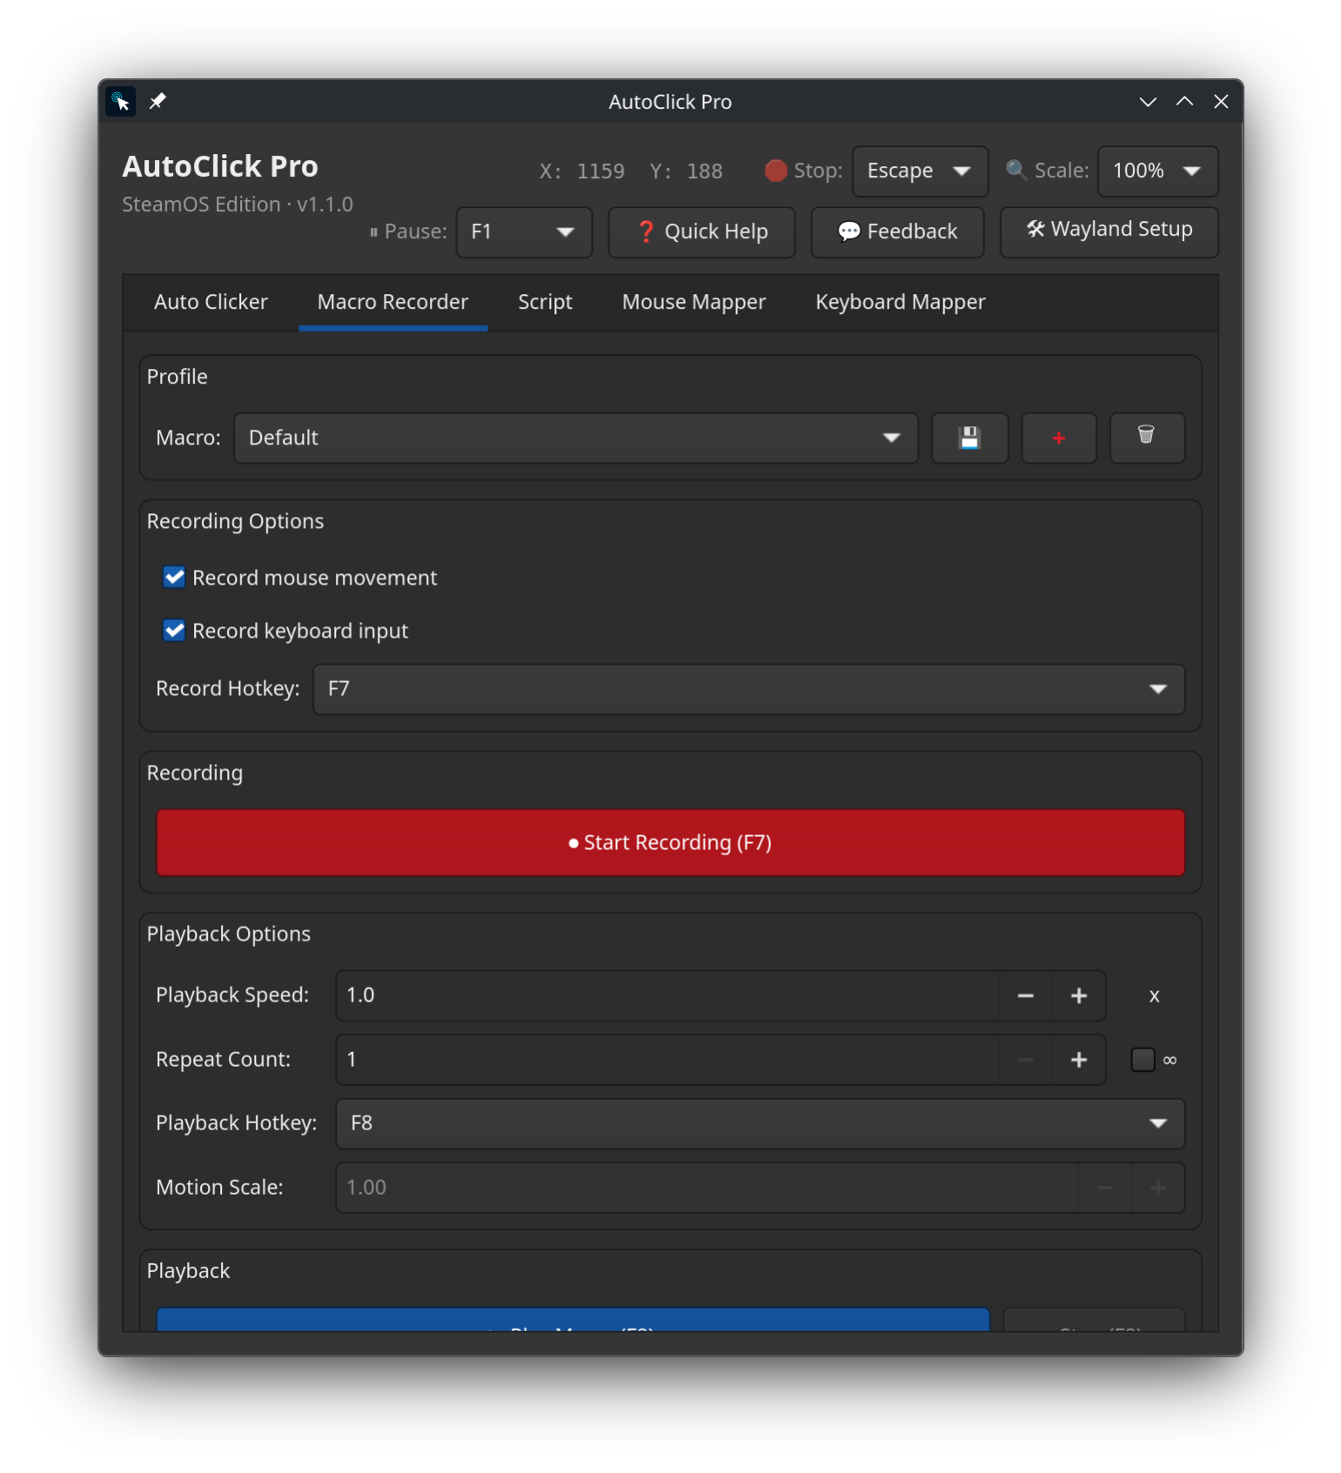Viewport: 1341px width, 1473px height.
Task: Delete the macro using the trash icon
Action: pyautogui.click(x=1146, y=438)
